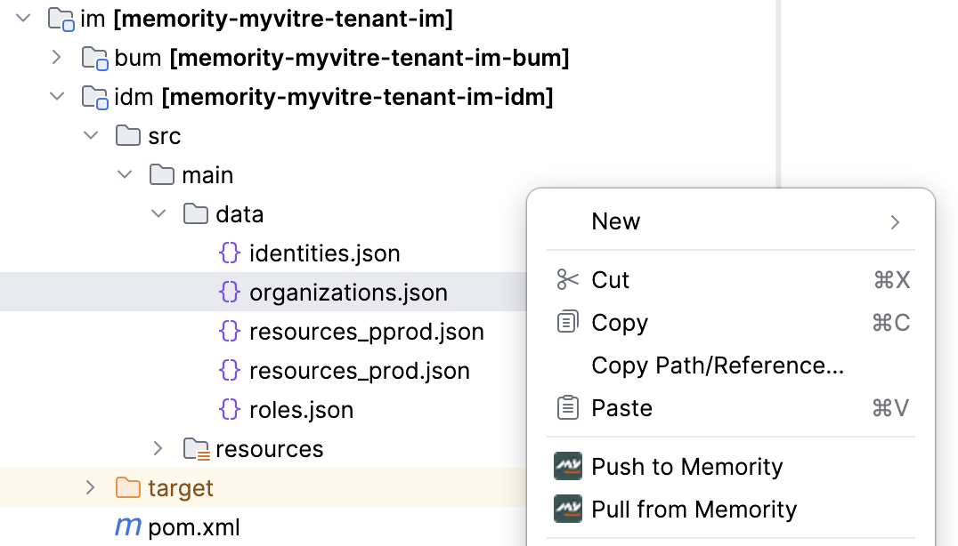Click the resources folder icon
This screenshot has width=958, height=546.
point(197,449)
